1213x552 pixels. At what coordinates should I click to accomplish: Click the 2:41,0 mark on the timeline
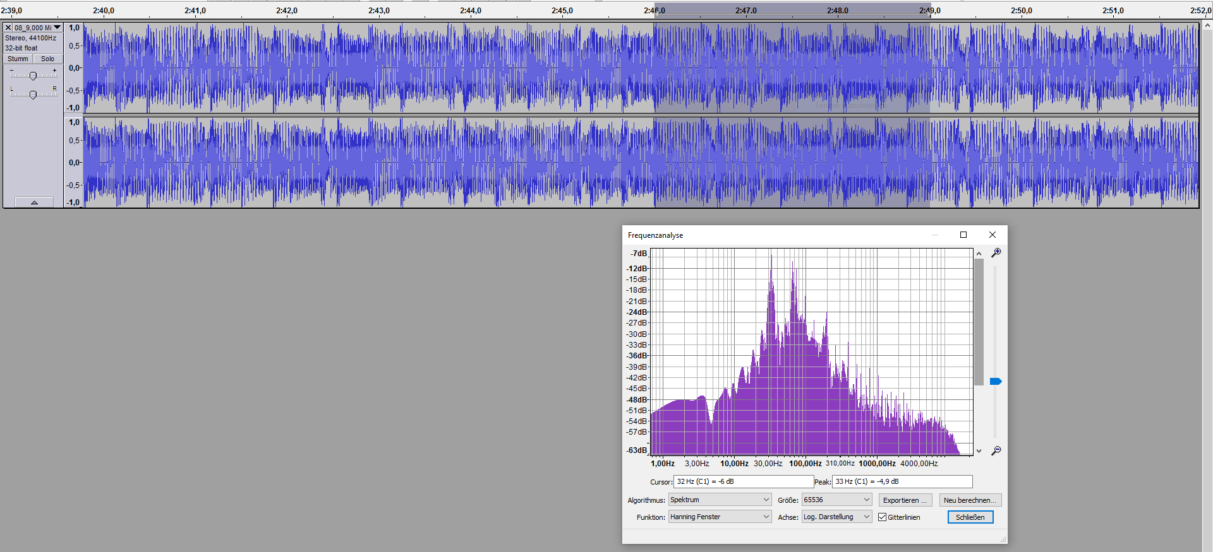click(x=195, y=11)
